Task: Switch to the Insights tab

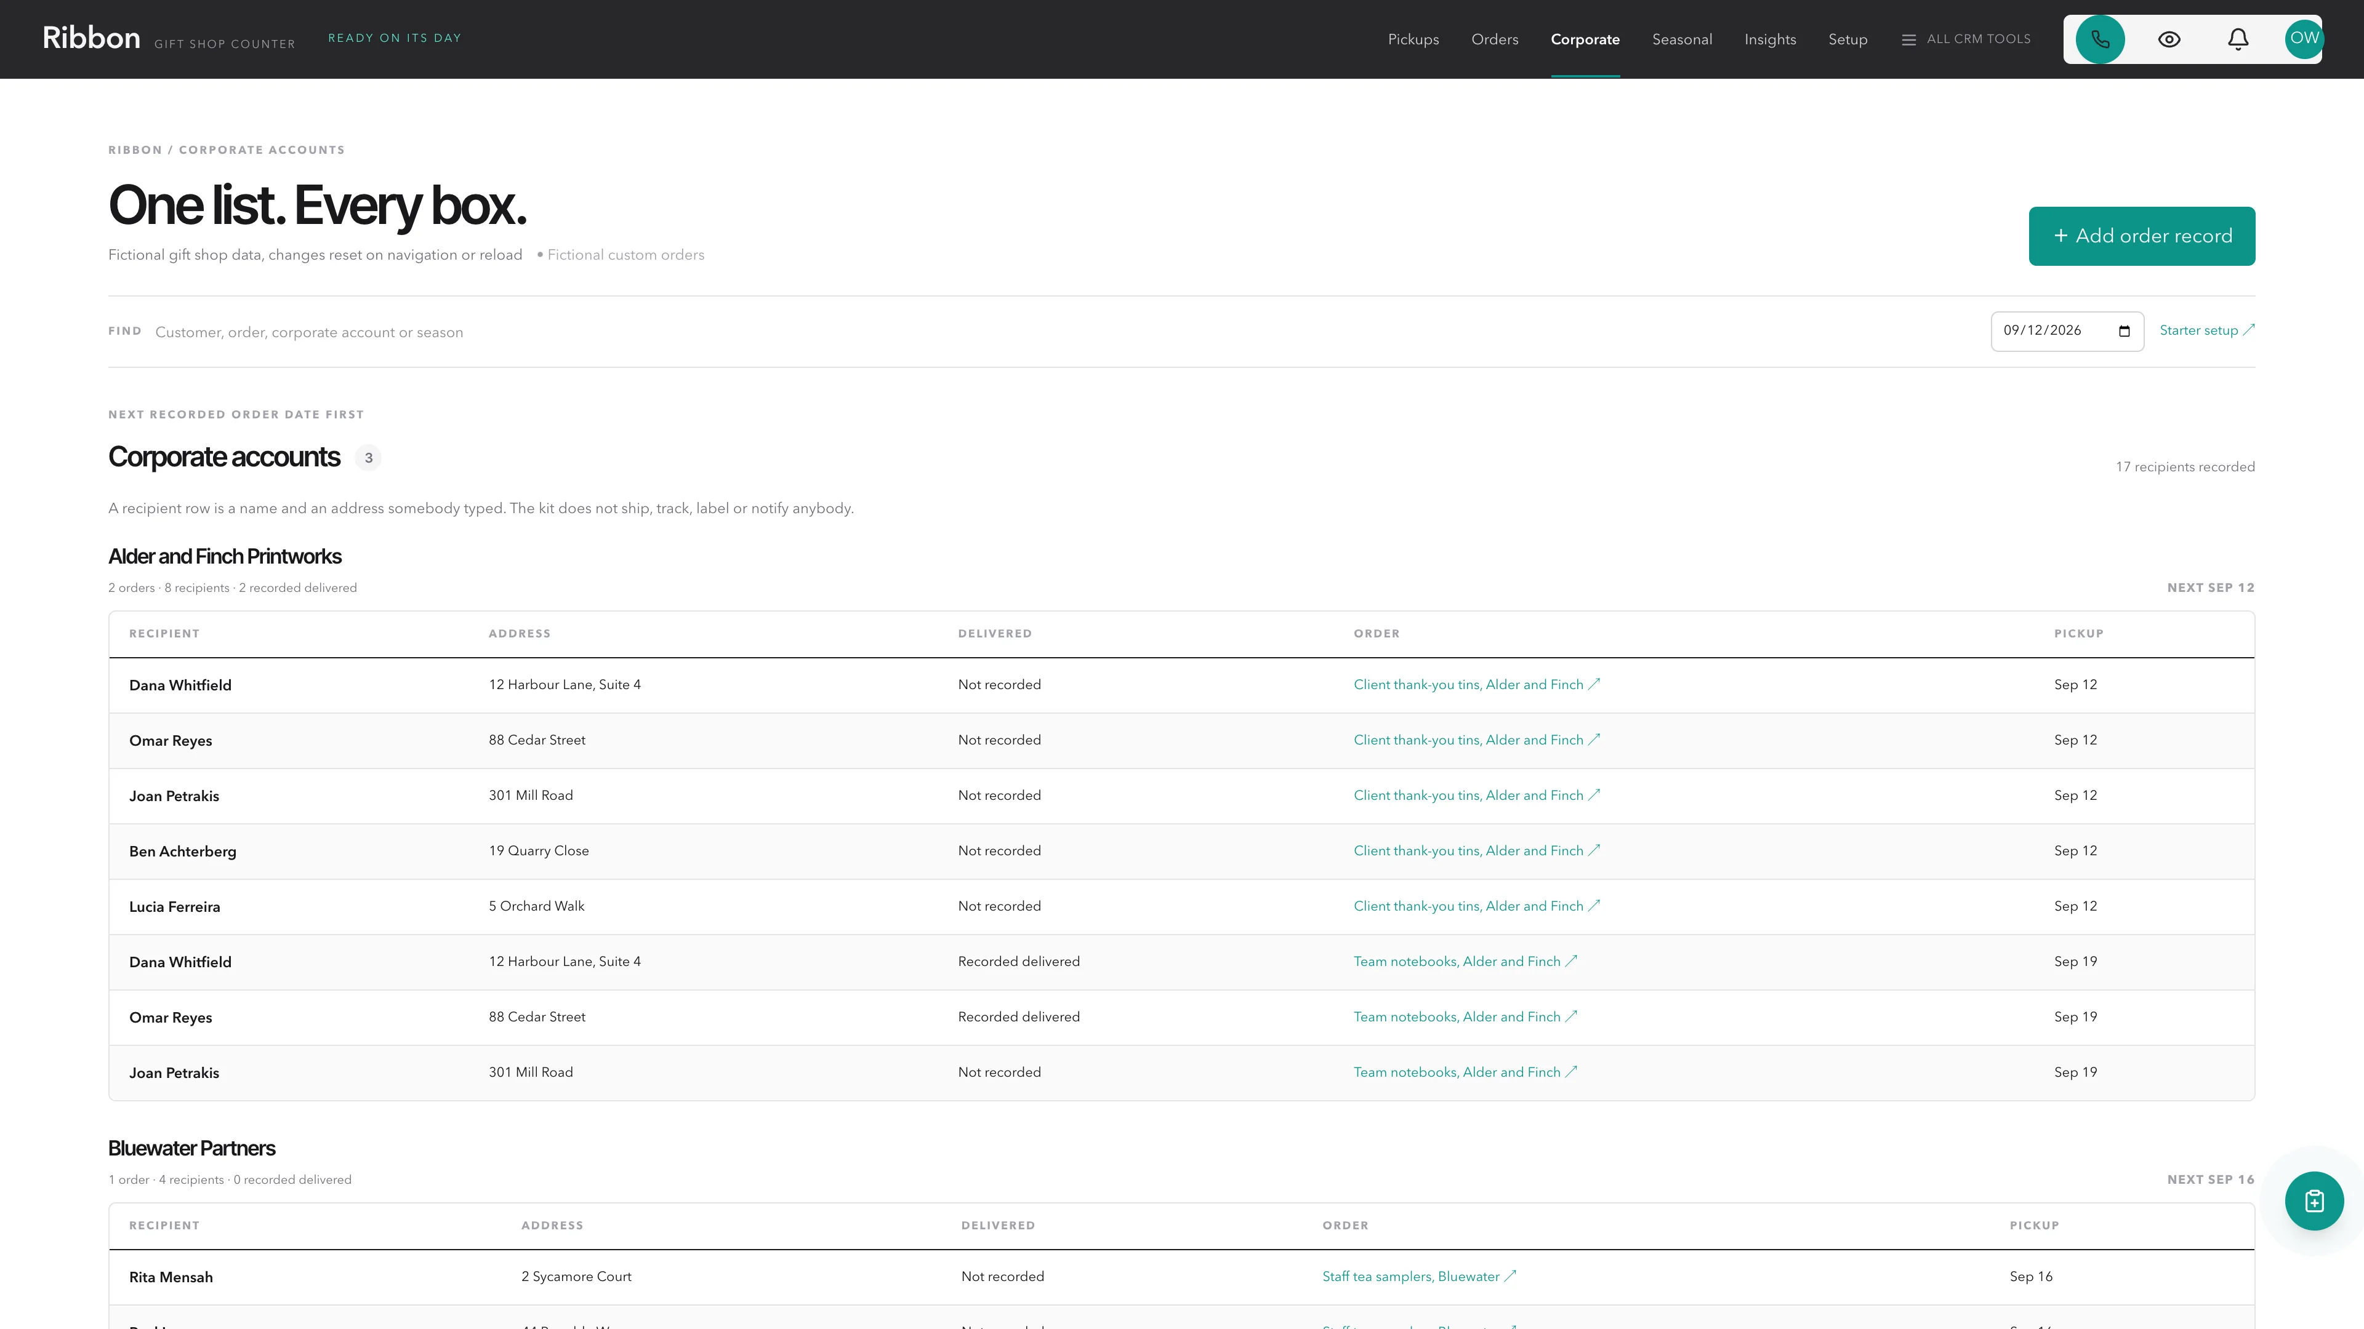Action: point(1769,39)
